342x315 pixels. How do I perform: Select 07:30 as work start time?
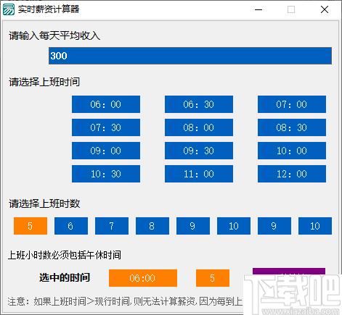(x=106, y=127)
